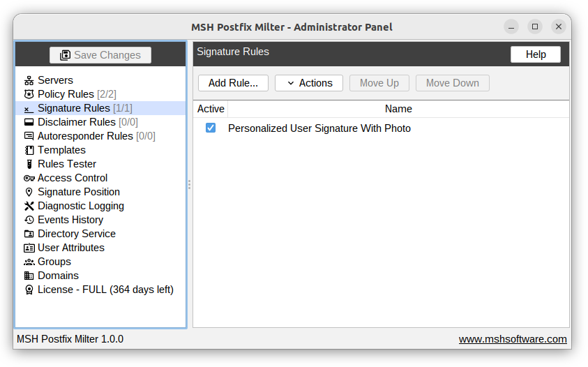
Task: Click the Autoresponder Rules icon
Action: (29, 136)
